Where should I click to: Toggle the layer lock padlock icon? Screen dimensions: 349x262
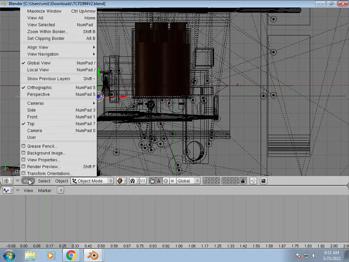(243, 181)
